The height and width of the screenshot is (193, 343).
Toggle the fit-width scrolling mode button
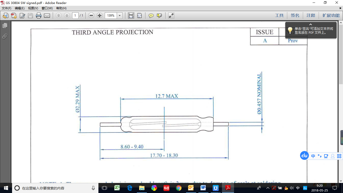pyautogui.click(x=131, y=16)
